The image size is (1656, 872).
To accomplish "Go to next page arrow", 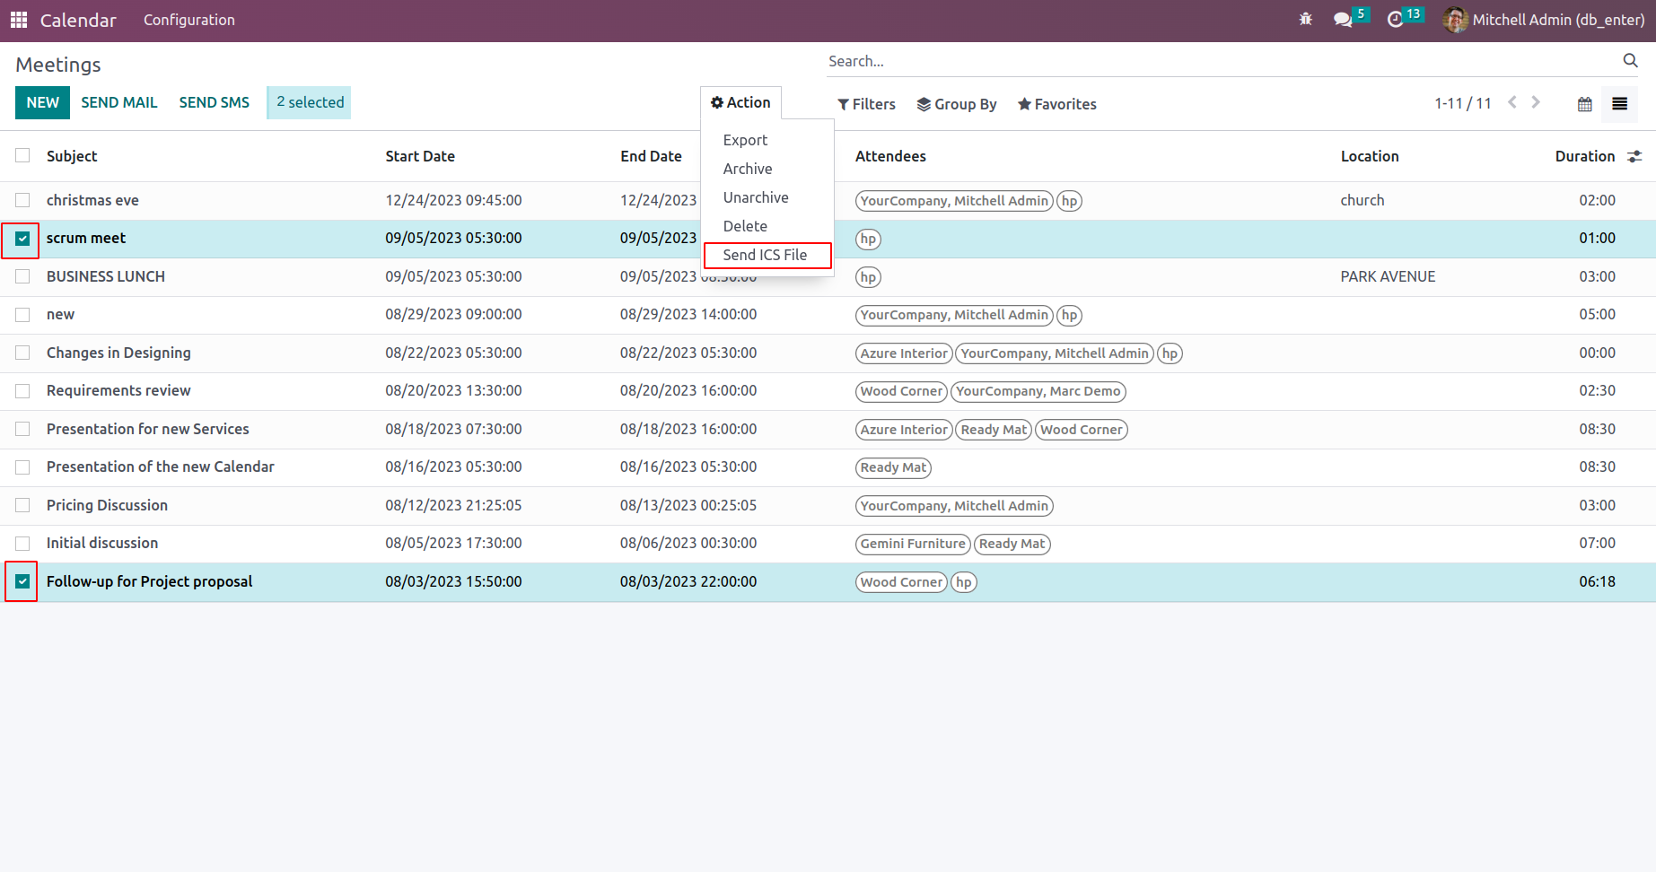I will 1536,102.
